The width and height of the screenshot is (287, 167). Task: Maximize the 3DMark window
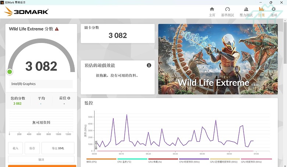tap(271, 2)
